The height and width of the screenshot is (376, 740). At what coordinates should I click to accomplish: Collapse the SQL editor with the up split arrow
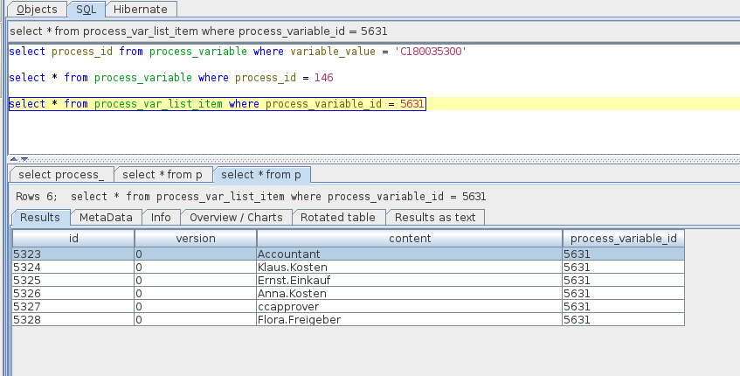coord(14,159)
